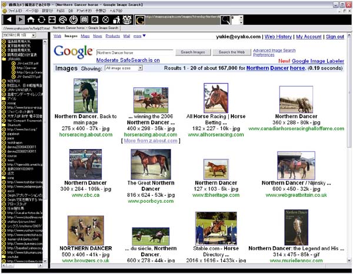Reload the page with the refresh icon
The image size is (353, 274).
coord(41,19)
